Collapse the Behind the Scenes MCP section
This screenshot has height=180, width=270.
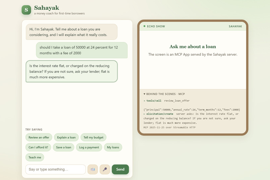coord(164,94)
